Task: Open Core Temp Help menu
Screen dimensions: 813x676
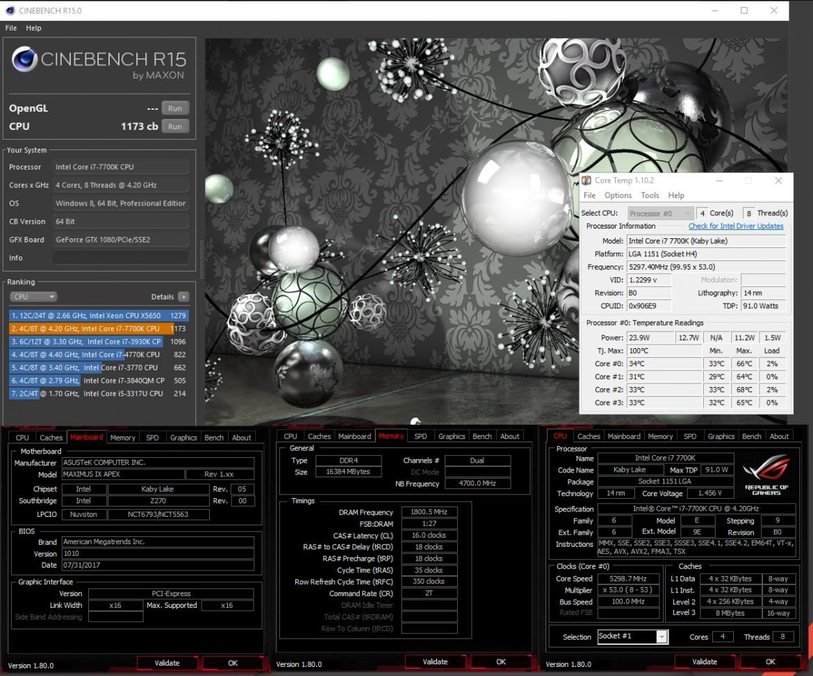Action: tap(676, 195)
